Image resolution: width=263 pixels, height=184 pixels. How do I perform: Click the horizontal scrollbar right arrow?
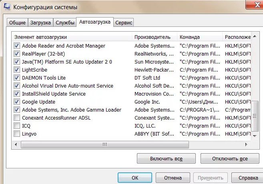[246, 144]
